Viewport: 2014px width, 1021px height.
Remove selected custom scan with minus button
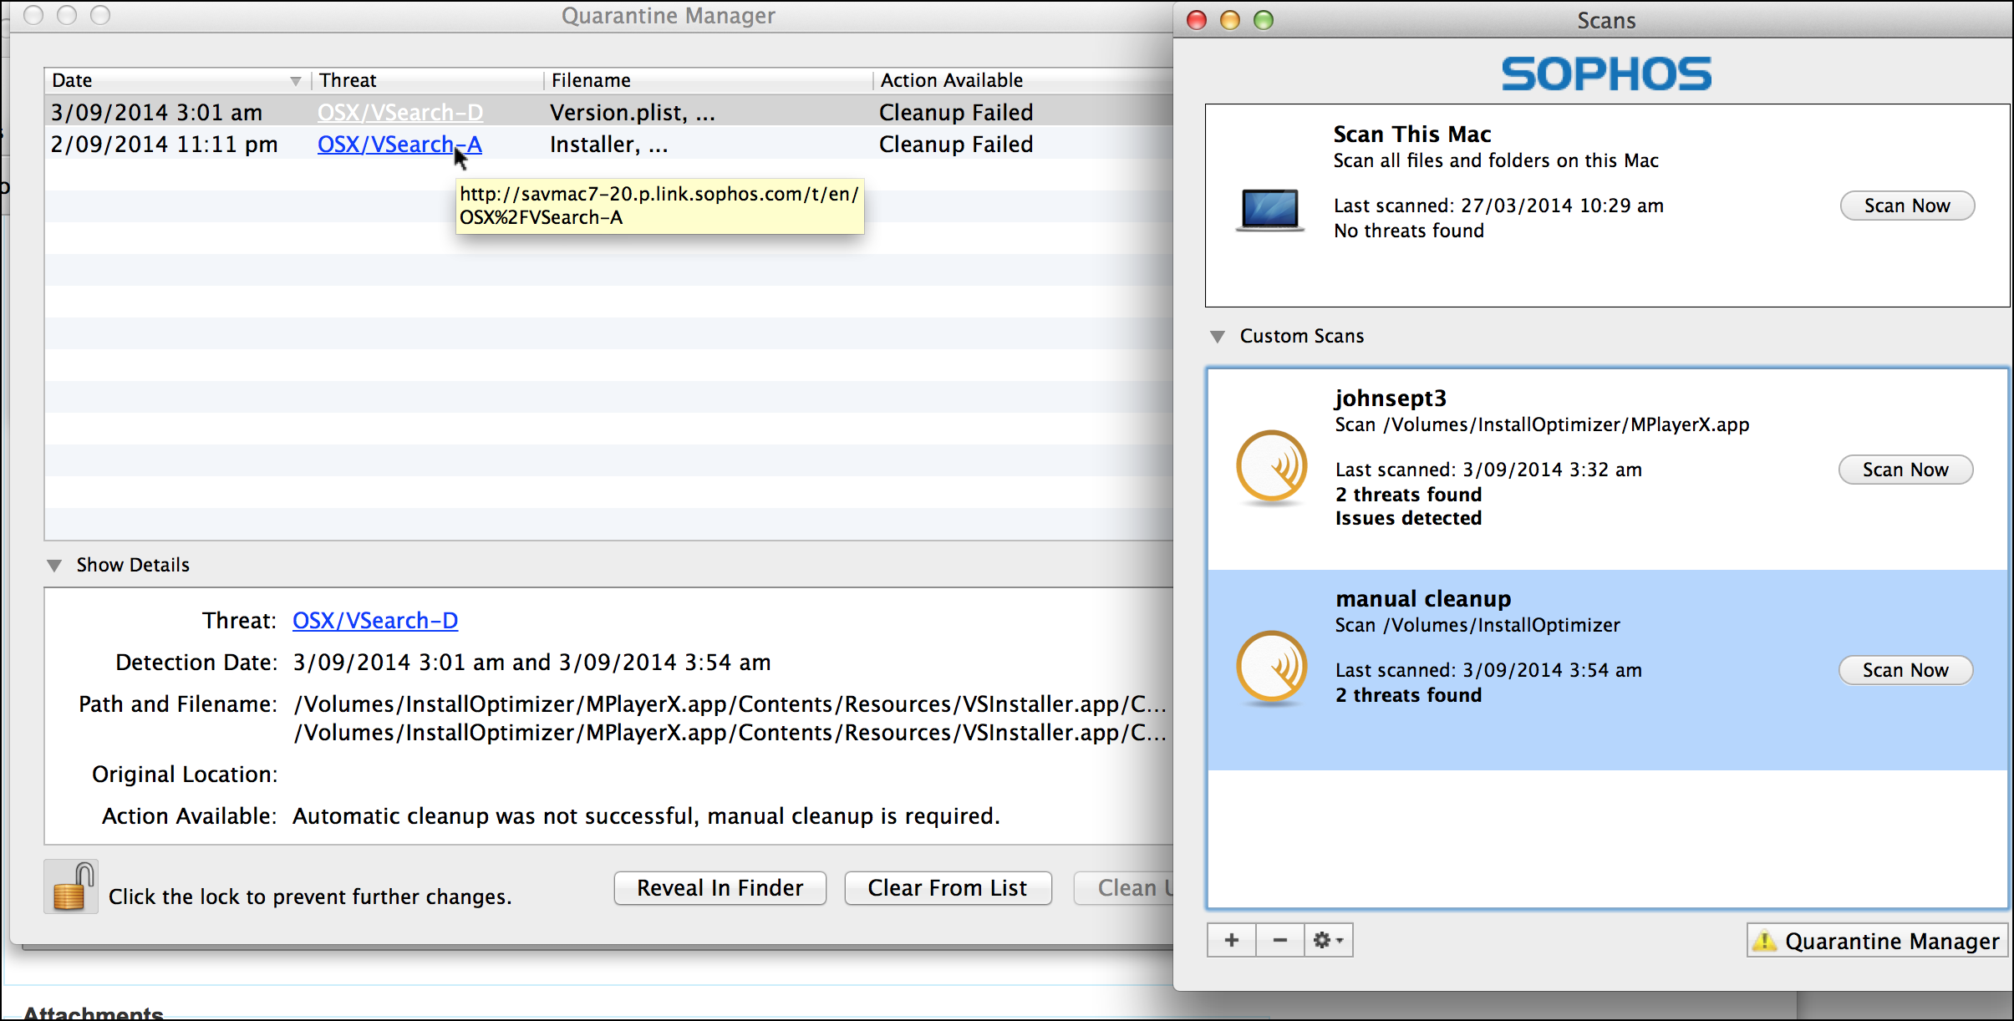coord(1280,940)
